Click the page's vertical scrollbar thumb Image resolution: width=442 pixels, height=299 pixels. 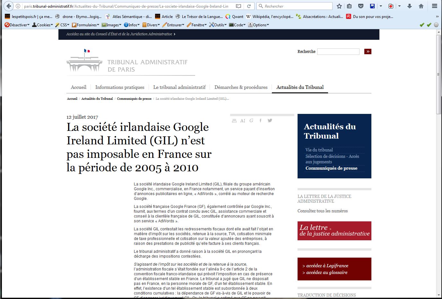point(438,74)
